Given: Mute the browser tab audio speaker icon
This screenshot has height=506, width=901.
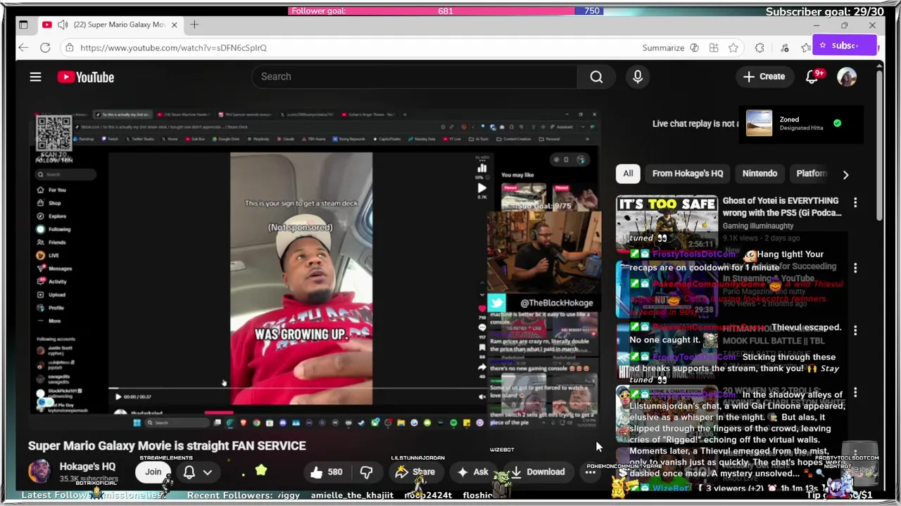Looking at the screenshot, I should 63,25.
